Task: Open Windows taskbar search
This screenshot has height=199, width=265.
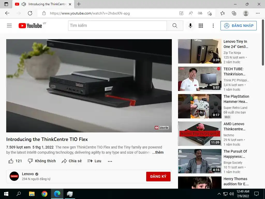Action: pyautogui.click(x=19, y=194)
